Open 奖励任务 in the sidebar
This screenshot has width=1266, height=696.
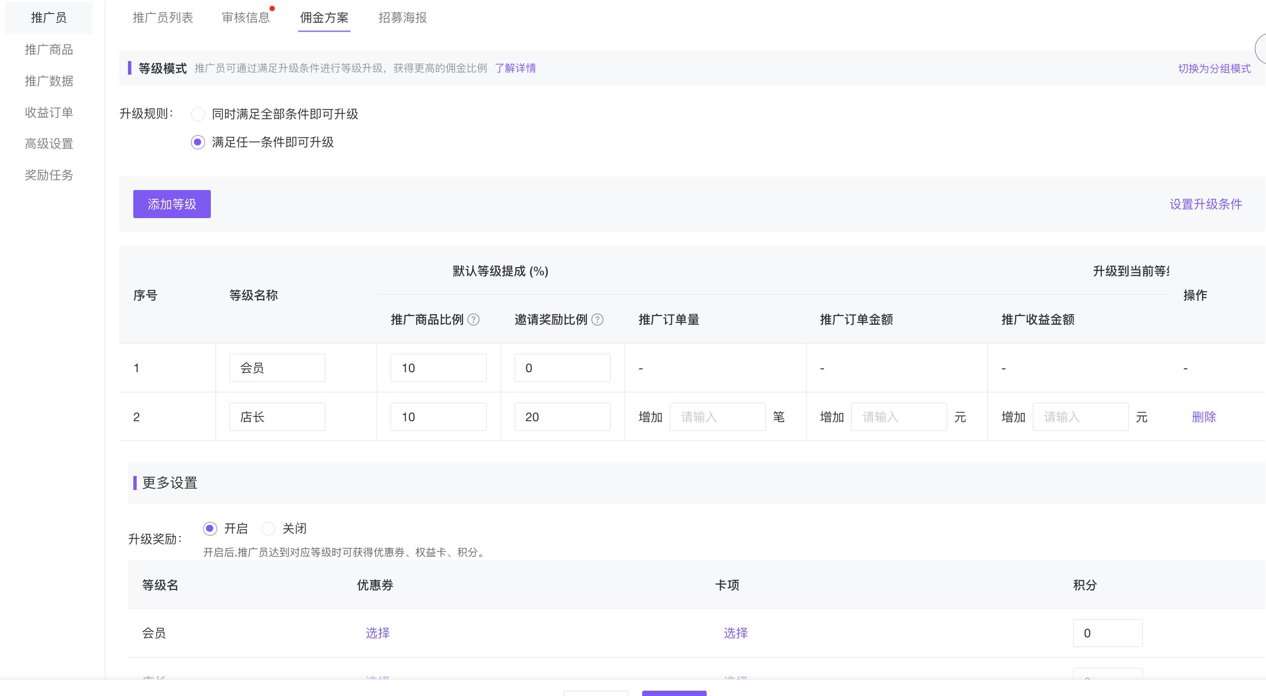pyautogui.click(x=48, y=175)
